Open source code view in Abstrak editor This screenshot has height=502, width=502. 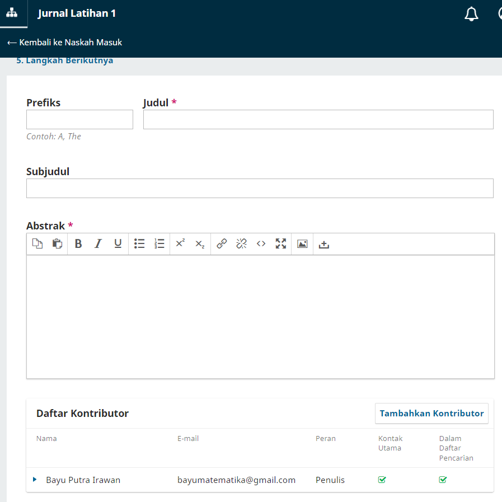pyautogui.click(x=261, y=244)
